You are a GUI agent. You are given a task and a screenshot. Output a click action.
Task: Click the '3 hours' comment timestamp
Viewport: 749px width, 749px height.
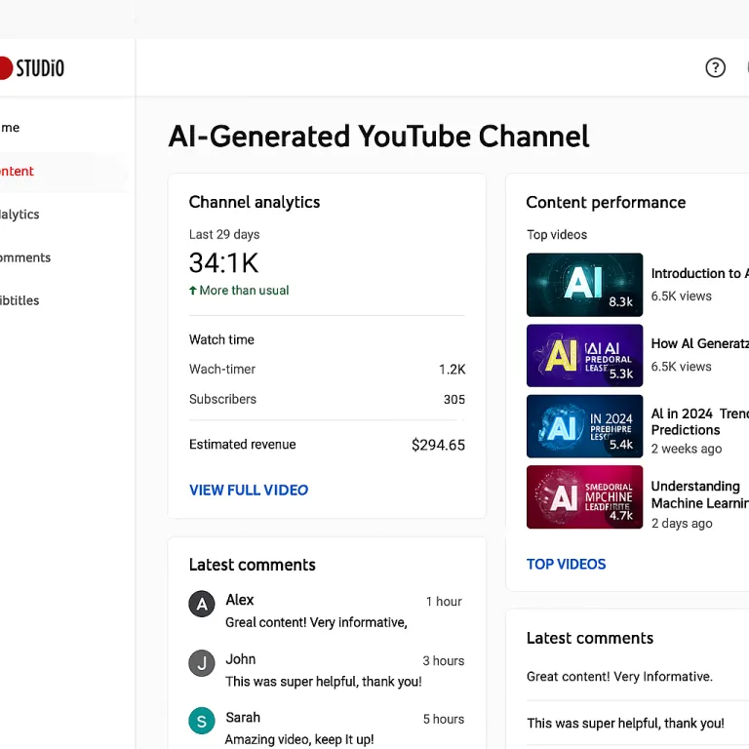coord(444,660)
